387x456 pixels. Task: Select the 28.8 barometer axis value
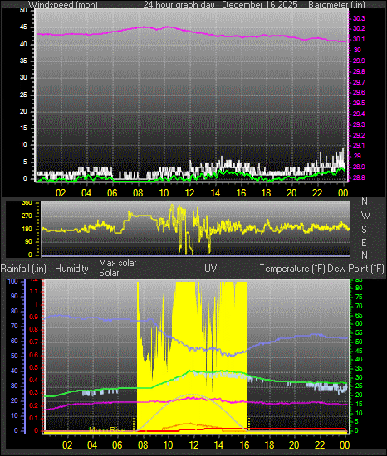pos(359,177)
